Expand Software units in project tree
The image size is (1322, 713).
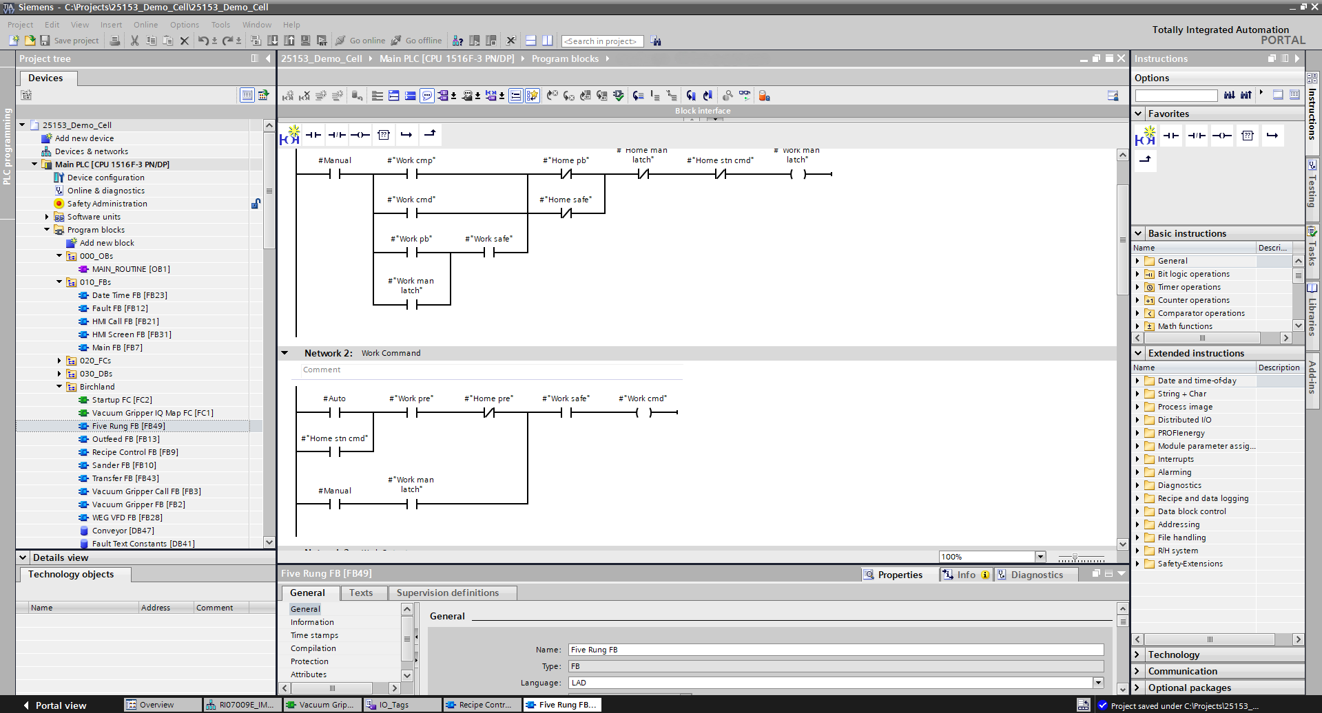[47, 217]
